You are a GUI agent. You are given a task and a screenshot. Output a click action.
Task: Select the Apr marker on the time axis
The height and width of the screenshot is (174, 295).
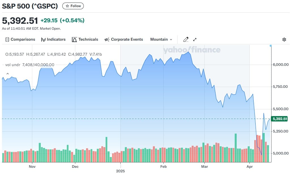[x=249, y=167]
